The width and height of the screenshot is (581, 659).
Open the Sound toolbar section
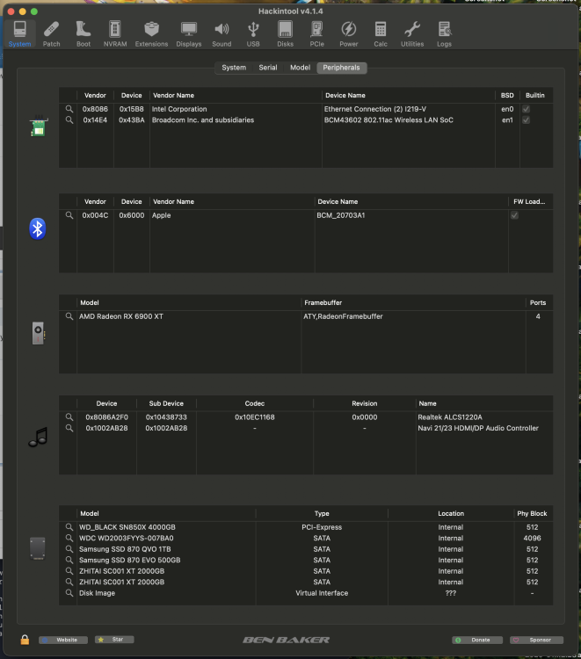tap(222, 34)
